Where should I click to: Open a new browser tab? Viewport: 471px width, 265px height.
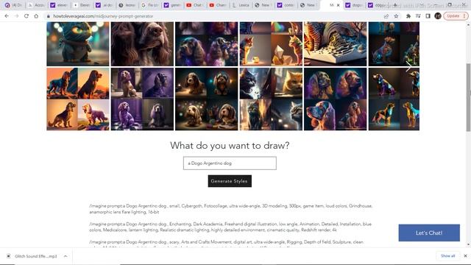[395, 5]
